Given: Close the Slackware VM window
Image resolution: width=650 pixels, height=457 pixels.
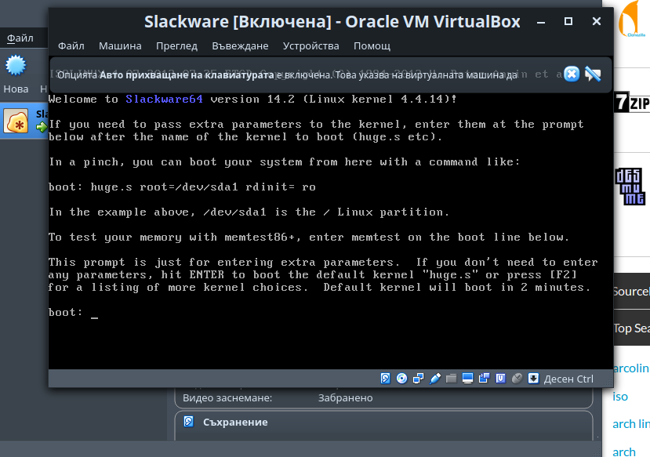Looking at the screenshot, I should (597, 21).
